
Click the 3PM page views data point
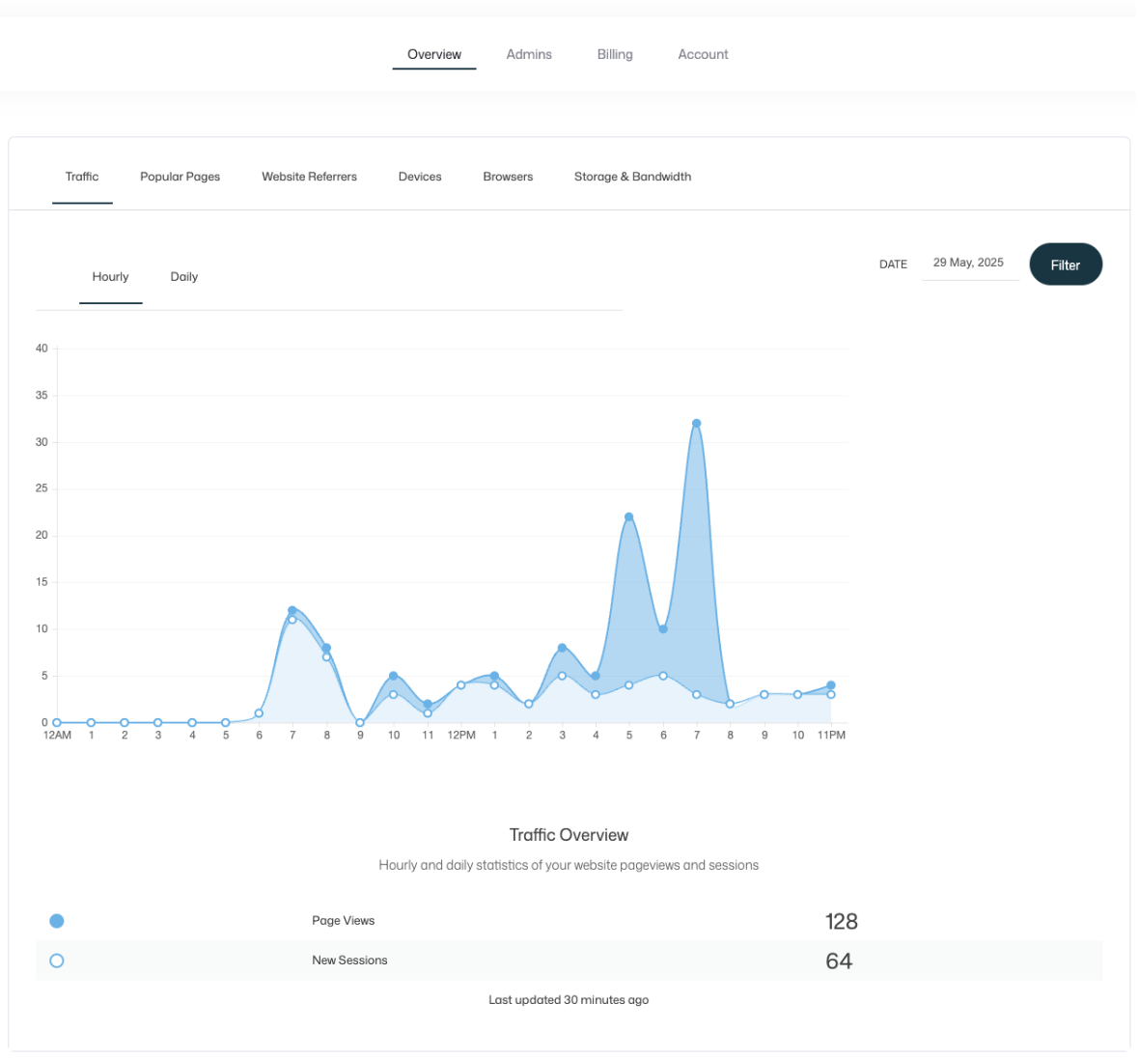coord(563,649)
